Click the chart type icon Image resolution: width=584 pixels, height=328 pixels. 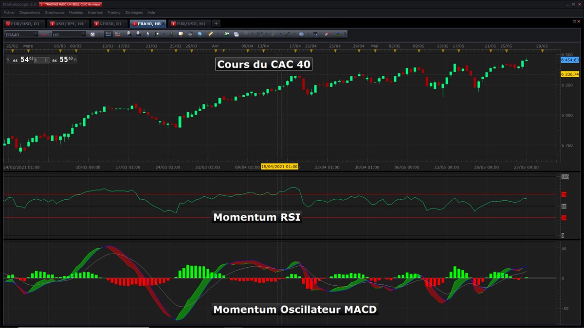click(x=93, y=34)
